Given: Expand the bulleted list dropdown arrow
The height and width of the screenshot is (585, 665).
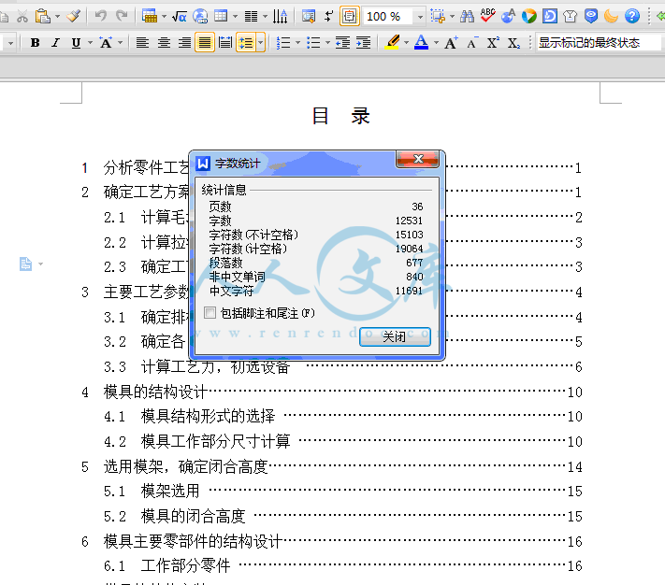Looking at the screenshot, I should click(x=327, y=43).
